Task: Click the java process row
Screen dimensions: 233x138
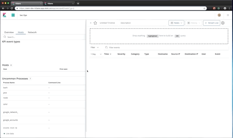Action: pos(44,93)
